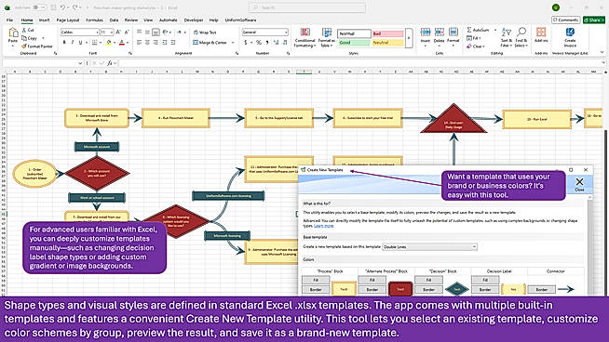Click Close button in Create New Template dialog
The width and height of the screenshot is (609, 342).
[x=579, y=184]
